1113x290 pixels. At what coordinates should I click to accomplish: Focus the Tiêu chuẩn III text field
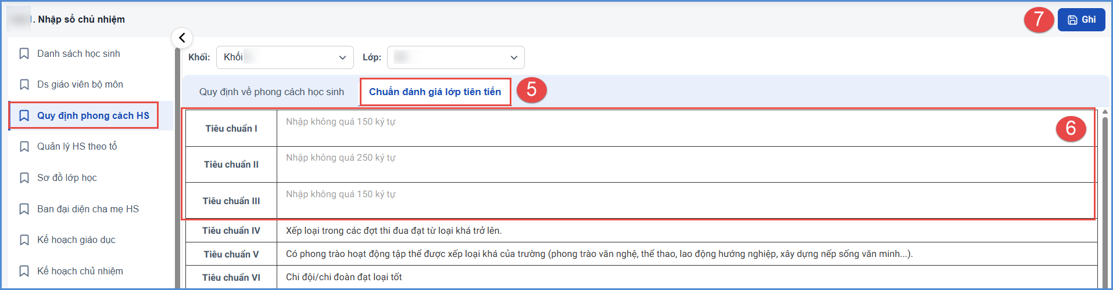pos(686,201)
